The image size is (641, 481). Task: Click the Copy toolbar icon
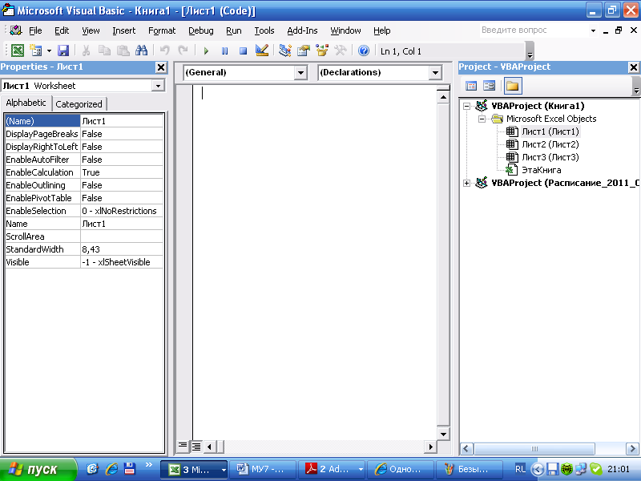coord(105,51)
